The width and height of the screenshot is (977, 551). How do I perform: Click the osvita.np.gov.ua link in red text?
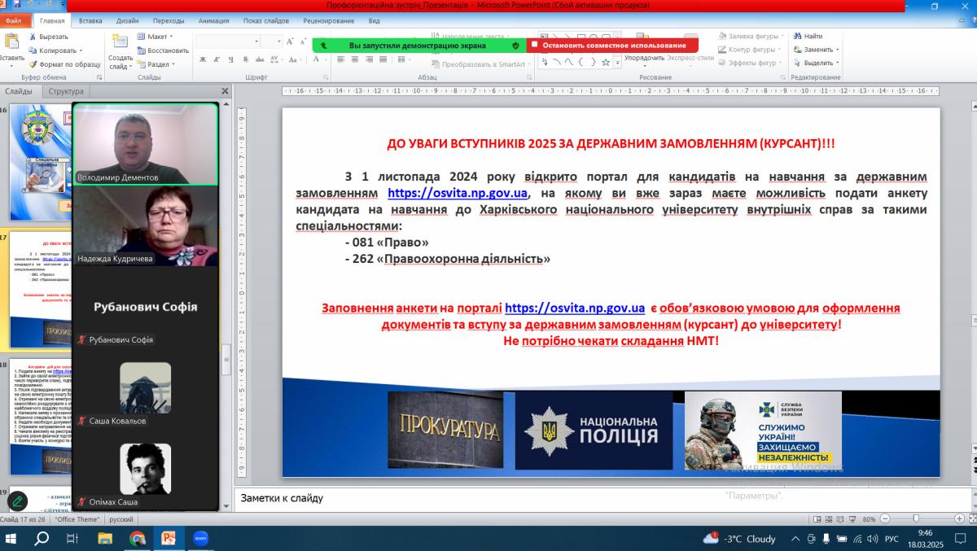point(575,308)
